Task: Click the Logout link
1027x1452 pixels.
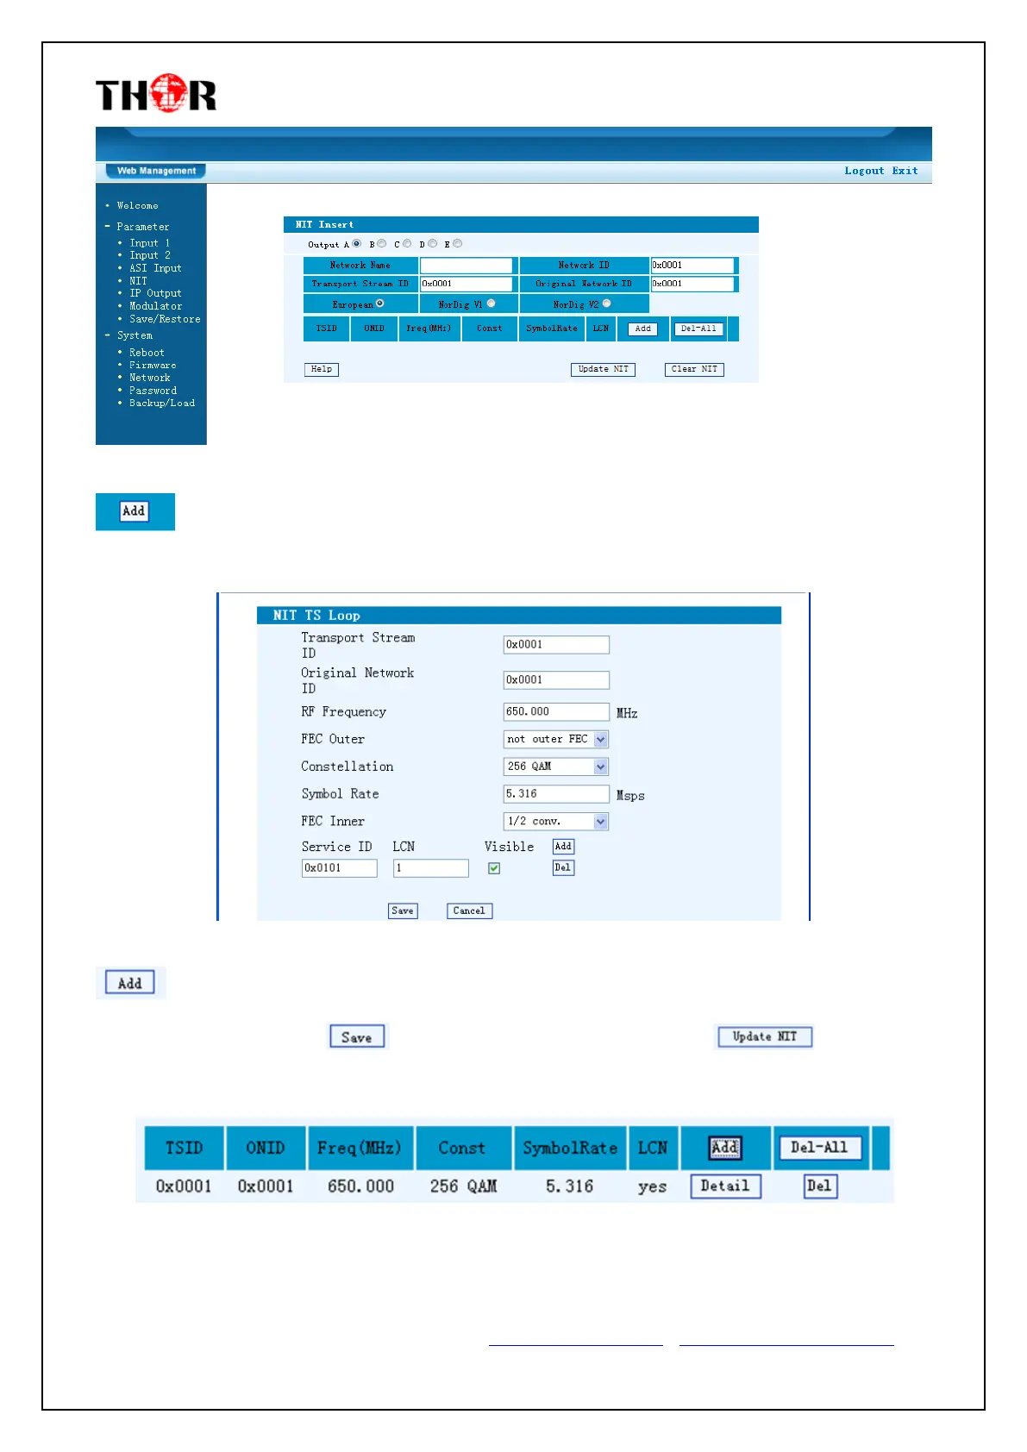Action: coord(864,171)
